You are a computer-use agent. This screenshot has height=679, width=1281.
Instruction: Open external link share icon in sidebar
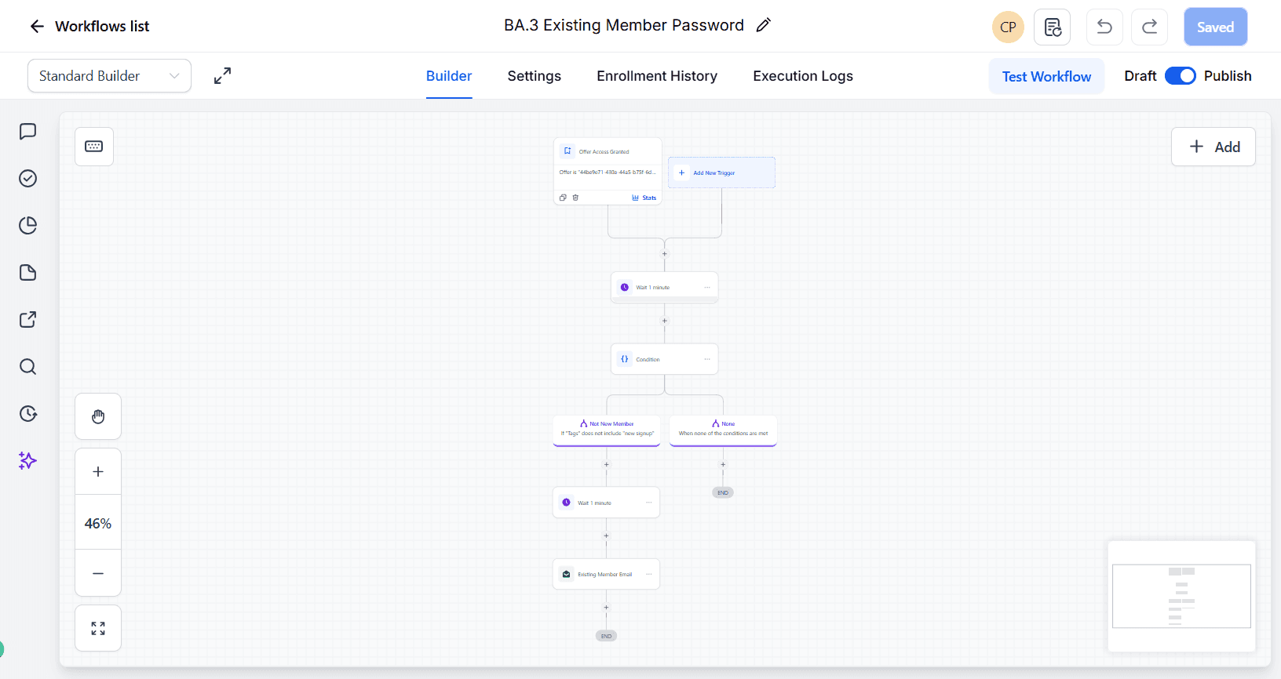[27, 320]
